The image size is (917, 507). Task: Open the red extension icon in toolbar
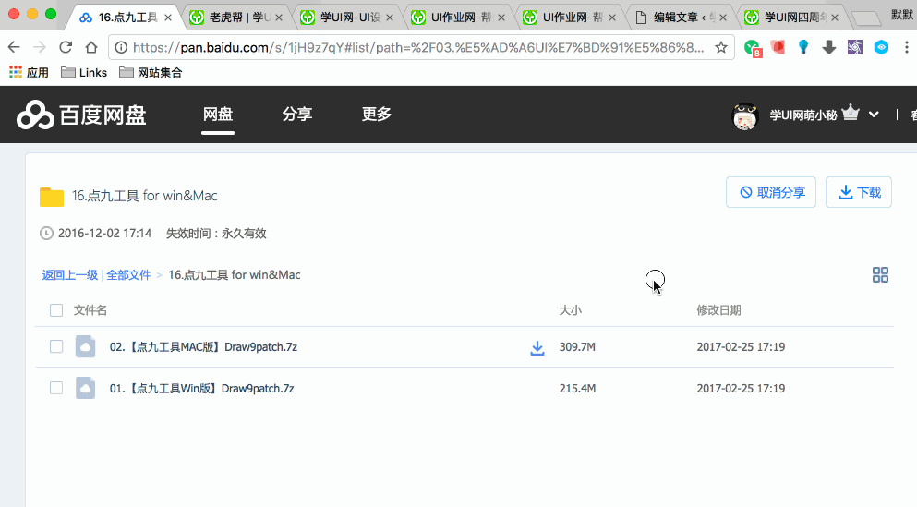coord(778,47)
